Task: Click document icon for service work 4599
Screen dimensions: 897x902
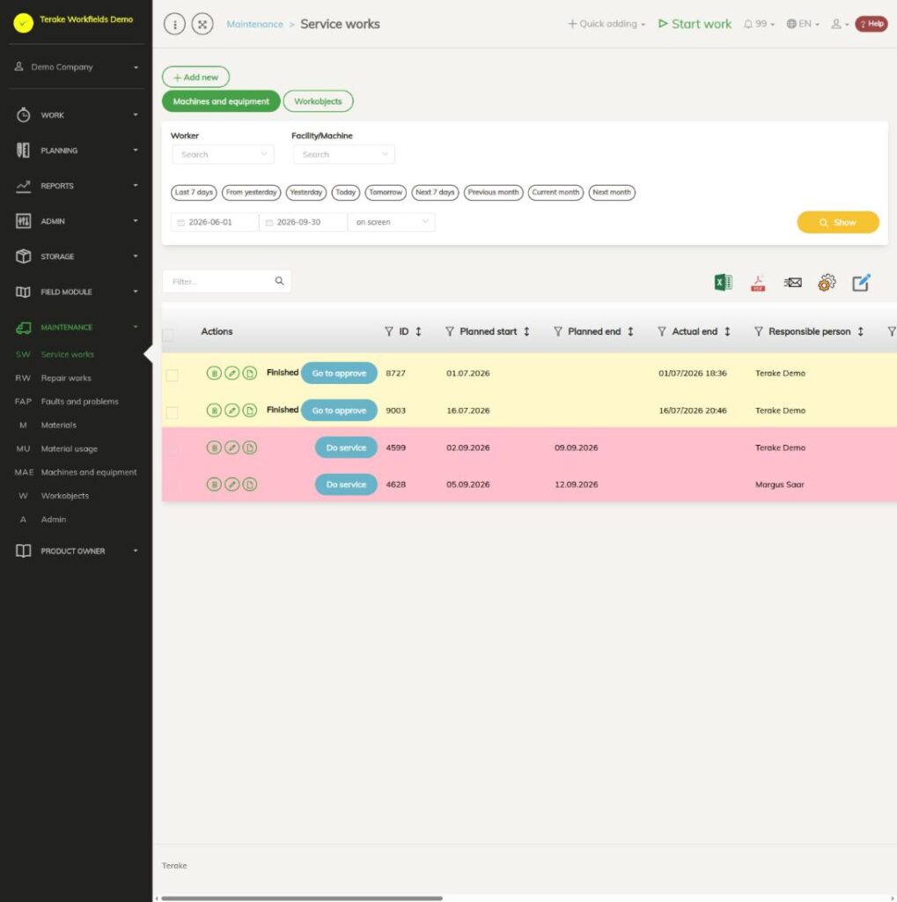Action: coord(249,447)
